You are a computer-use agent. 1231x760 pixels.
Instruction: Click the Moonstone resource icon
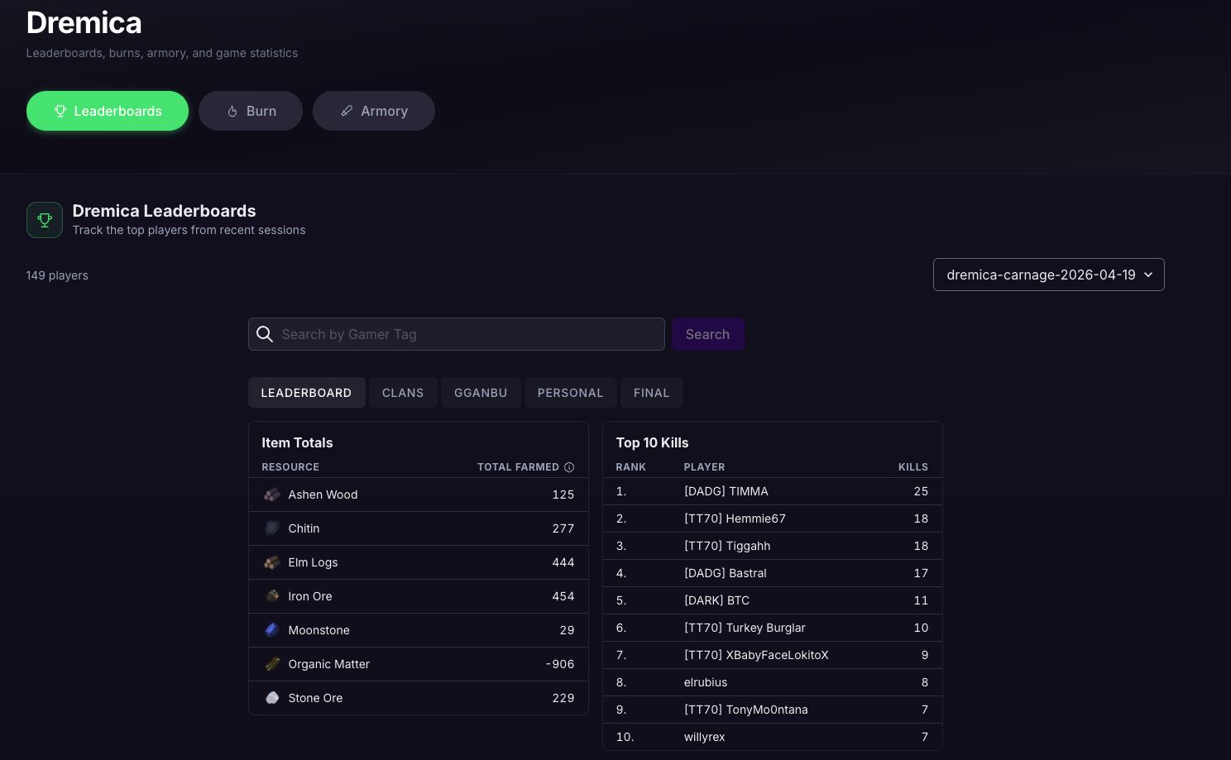click(272, 630)
